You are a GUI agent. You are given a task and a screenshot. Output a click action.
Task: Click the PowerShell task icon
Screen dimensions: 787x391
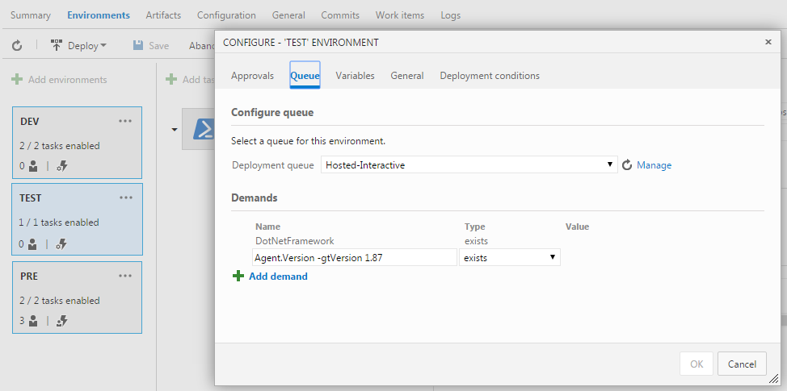click(202, 129)
